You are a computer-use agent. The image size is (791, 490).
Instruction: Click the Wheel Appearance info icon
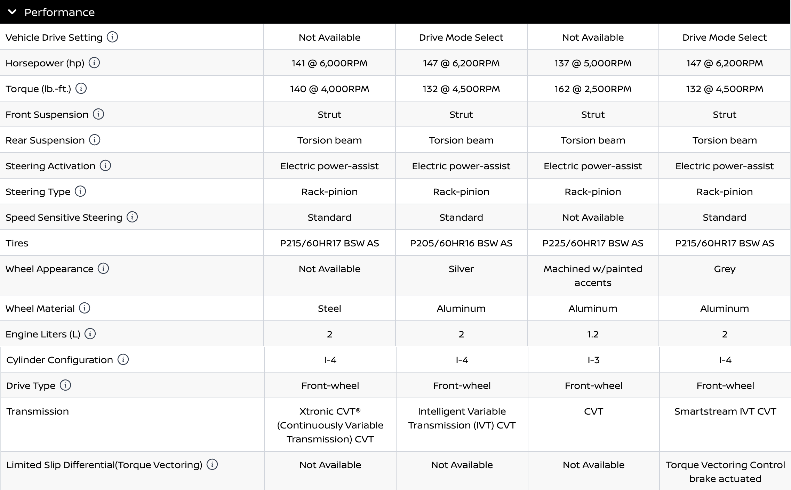click(103, 268)
